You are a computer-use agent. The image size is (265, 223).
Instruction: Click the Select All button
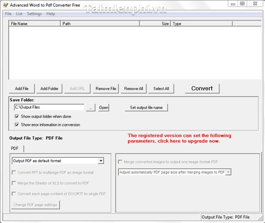point(161,88)
